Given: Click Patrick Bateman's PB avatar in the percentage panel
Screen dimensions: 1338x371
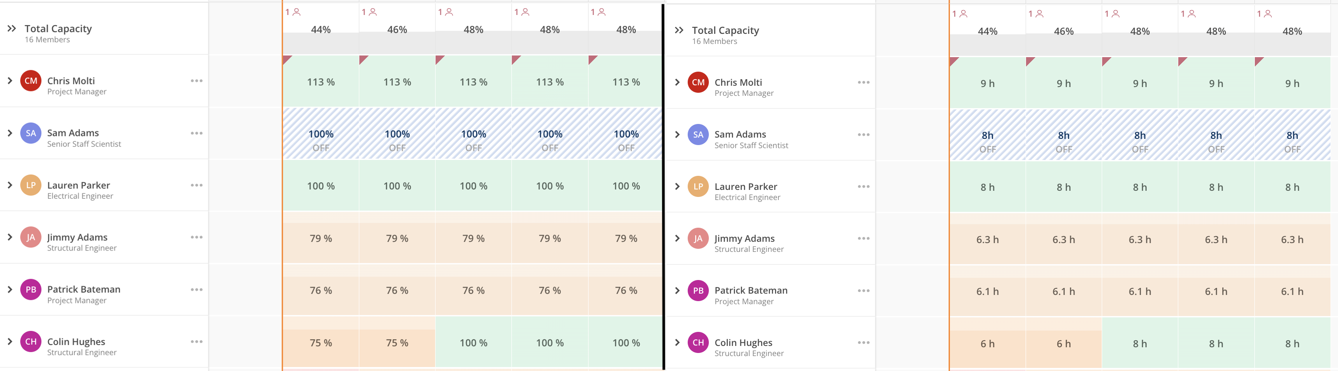Looking at the screenshot, I should pyautogui.click(x=31, y=290).
